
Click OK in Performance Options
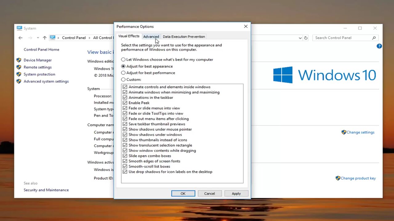tap(183, 193)
